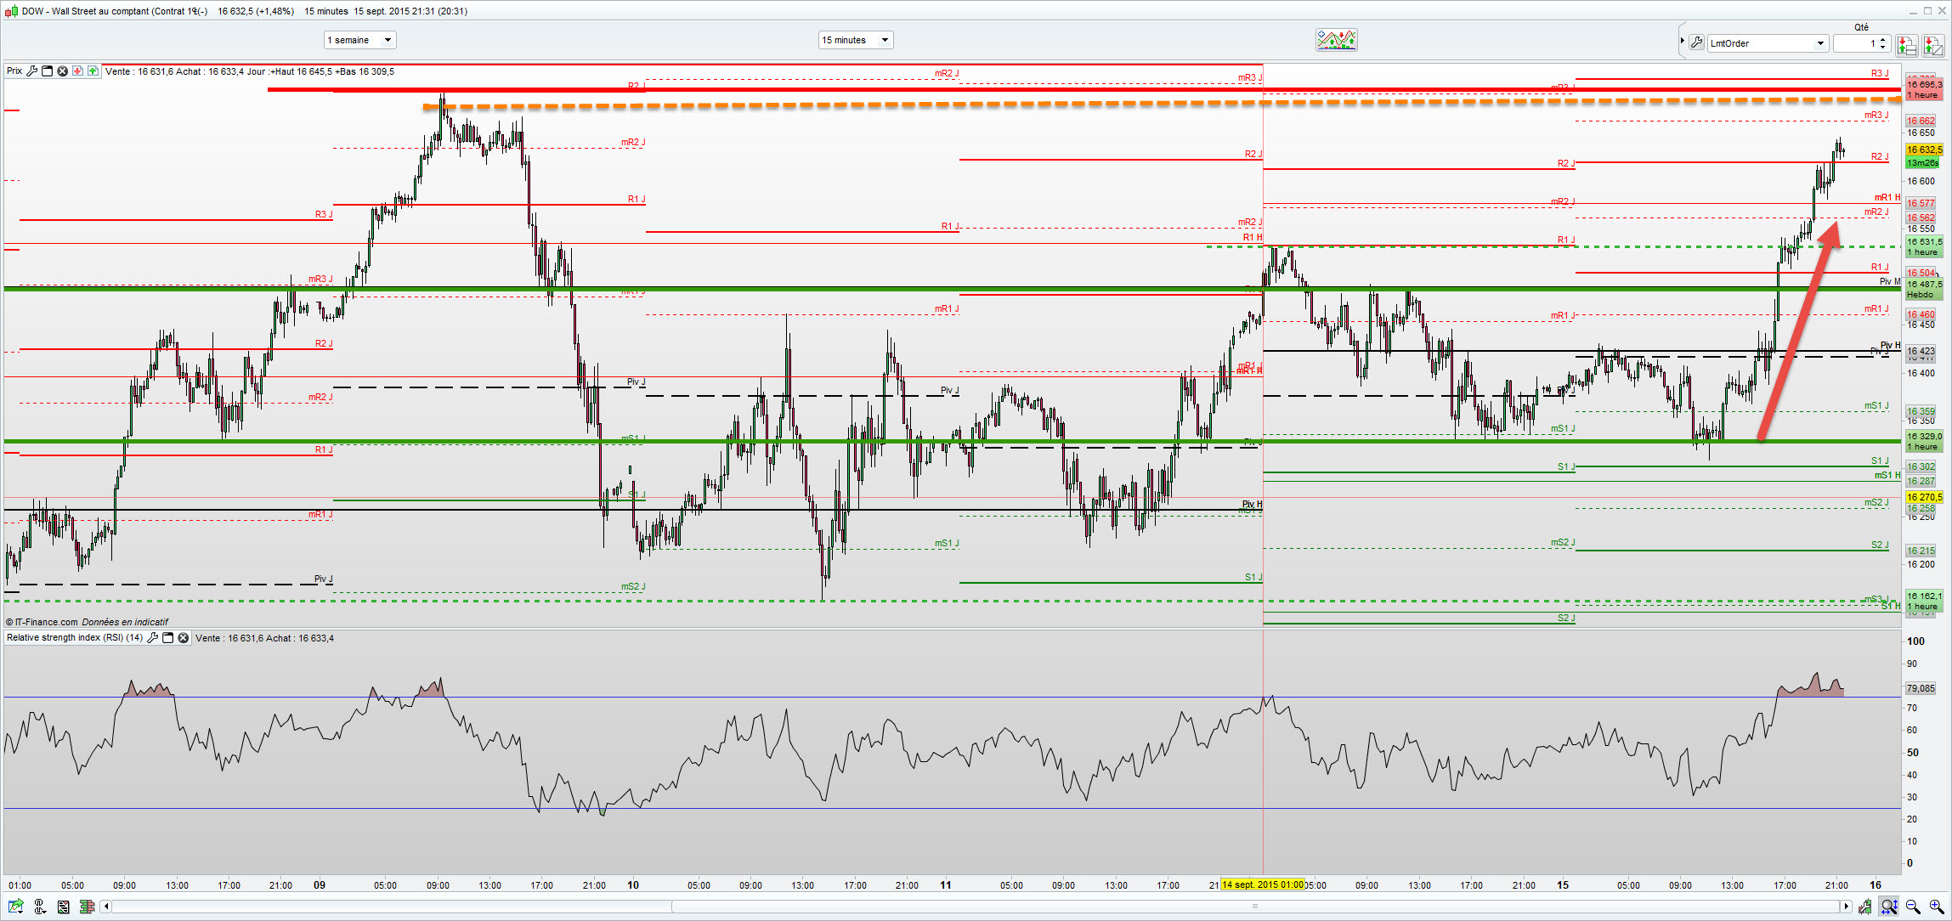The image size is (1952, 921).
Task: Click the chart link chain icon
Action: pos(39,907)
